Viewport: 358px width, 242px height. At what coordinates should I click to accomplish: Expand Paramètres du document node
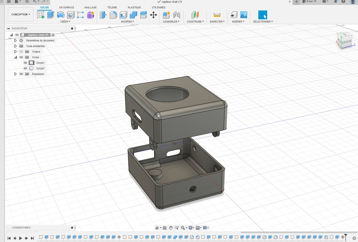(x=15, y=41)
